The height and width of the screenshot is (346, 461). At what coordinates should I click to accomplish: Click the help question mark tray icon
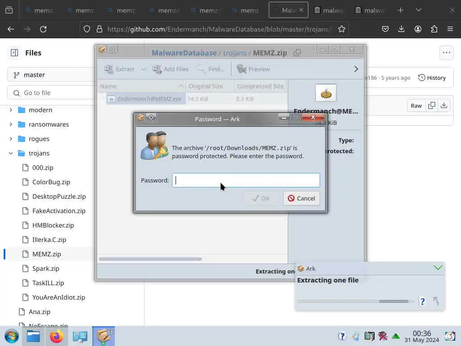[342, 336]
